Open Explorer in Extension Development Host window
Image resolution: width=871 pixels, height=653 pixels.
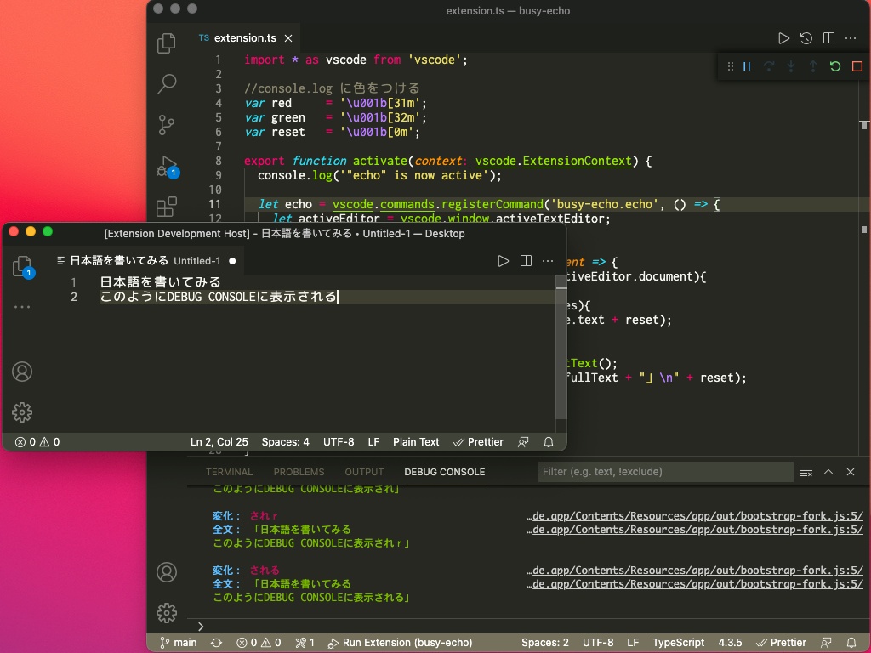coord(23,267)
